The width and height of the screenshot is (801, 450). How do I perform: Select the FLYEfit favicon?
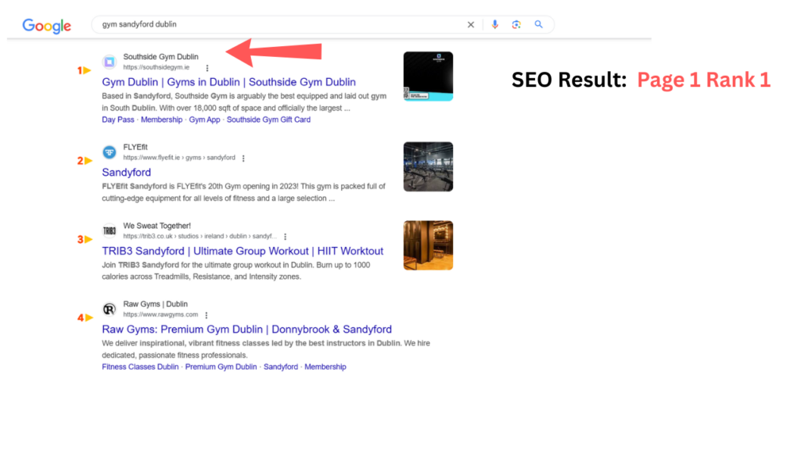click(110, 152)
